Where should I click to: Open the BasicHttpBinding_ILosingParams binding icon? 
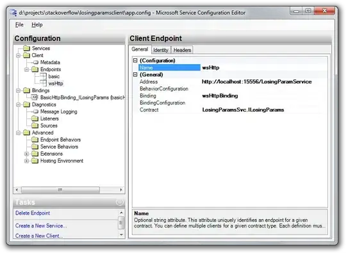click(x=35, y=97)
